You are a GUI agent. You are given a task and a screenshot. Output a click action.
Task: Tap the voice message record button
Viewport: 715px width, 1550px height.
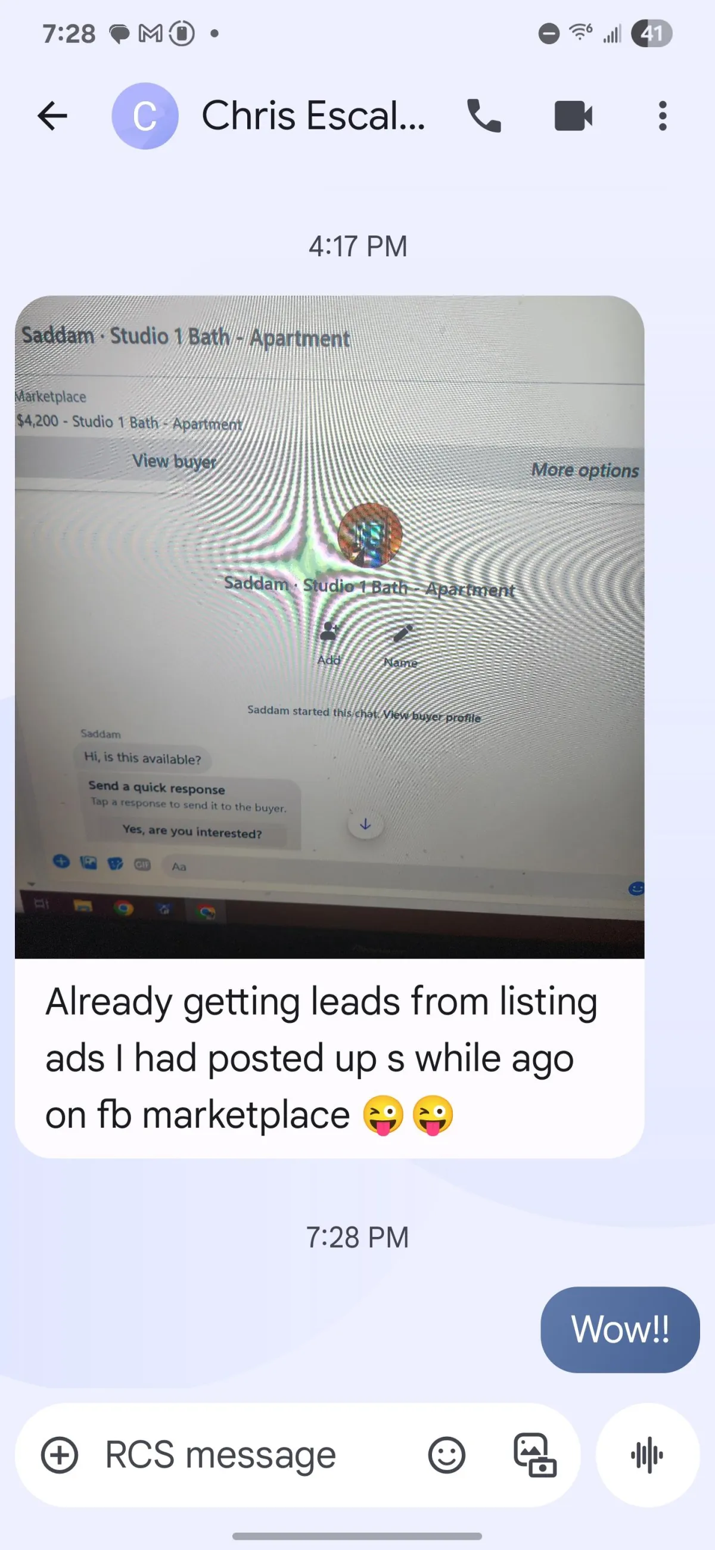[648, 1455]
